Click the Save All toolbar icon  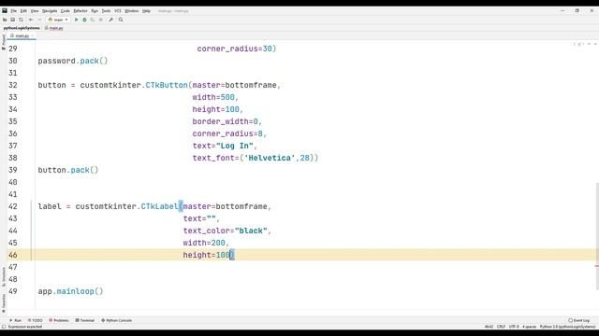click(12, 20)
